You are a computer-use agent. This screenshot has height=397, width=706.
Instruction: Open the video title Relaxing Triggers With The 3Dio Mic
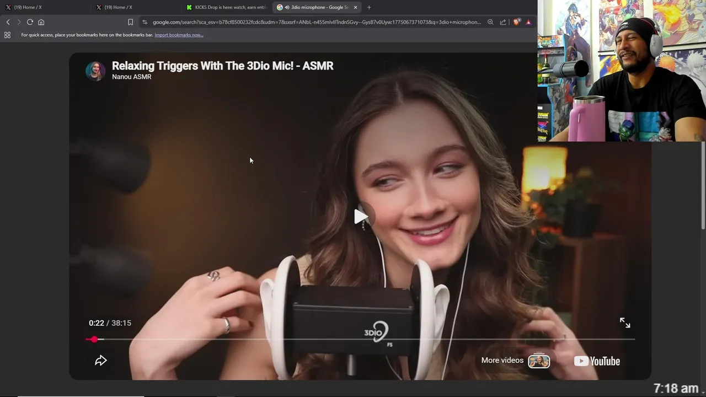coord(222,66)
